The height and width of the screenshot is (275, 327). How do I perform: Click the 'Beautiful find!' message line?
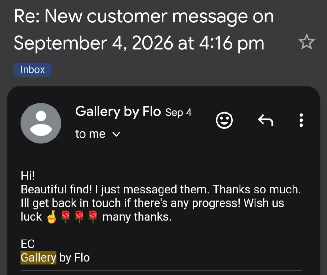pyautogui.click(x=161, y=190)
